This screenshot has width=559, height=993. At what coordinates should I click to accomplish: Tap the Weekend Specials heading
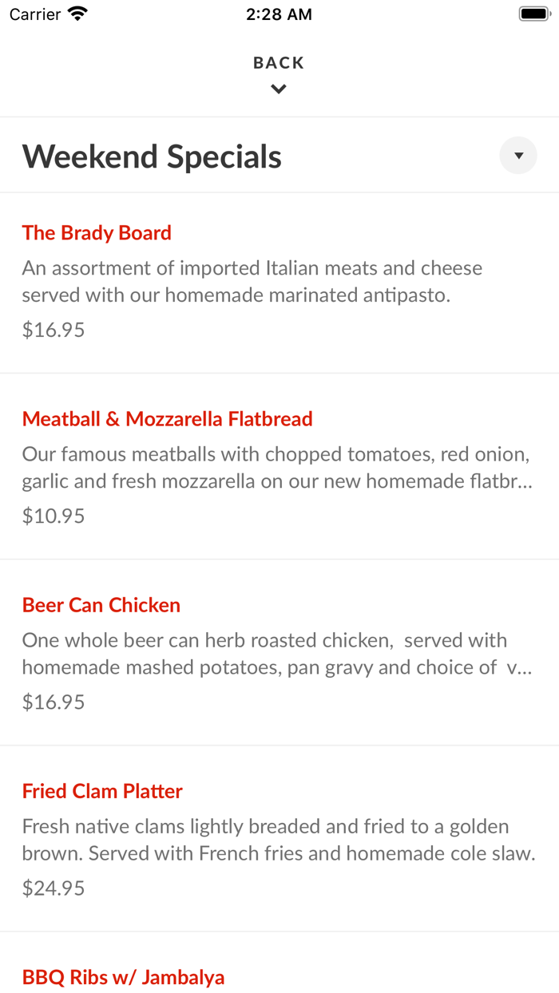[x=152, y=156]
